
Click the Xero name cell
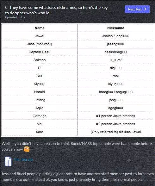(40, 132)
